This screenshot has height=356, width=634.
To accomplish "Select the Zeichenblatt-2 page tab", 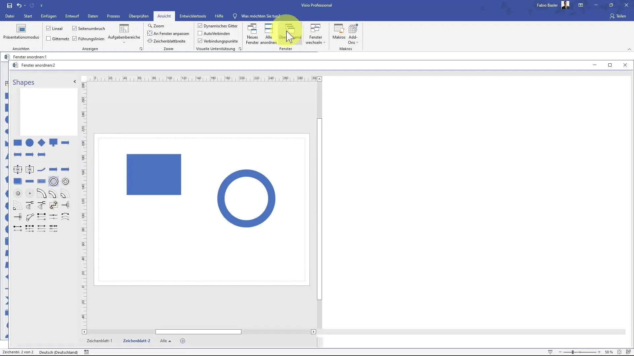I will point(136,341).
